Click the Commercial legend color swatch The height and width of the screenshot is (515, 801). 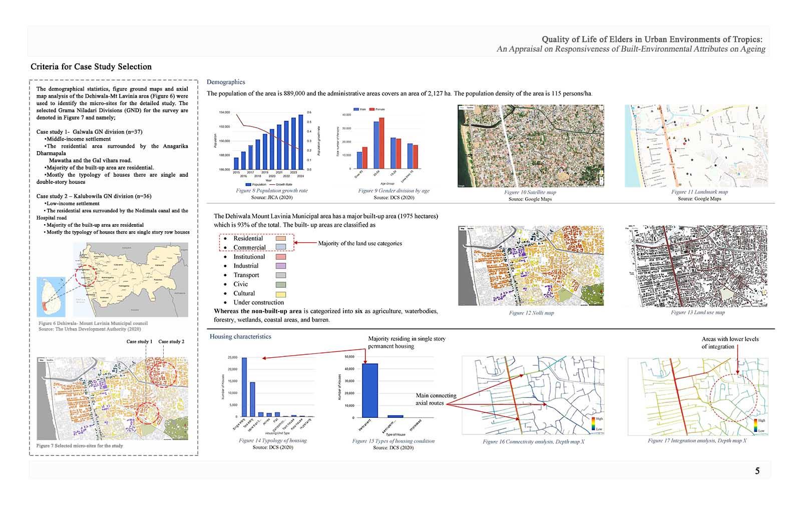pyautogui.click(x=281, y=247)
